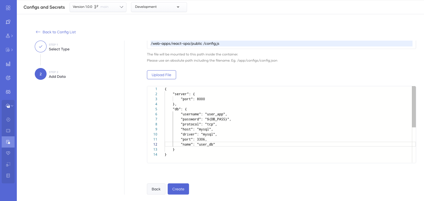Click the Create button

(x=178, y=189)
